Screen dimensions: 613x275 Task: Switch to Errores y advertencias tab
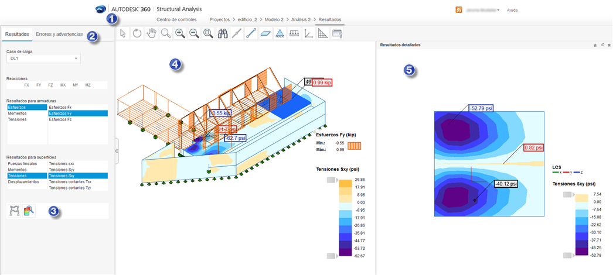(x=59, y=35)
